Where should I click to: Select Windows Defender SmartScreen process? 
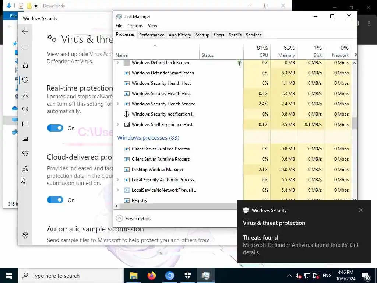pos(233,73)
